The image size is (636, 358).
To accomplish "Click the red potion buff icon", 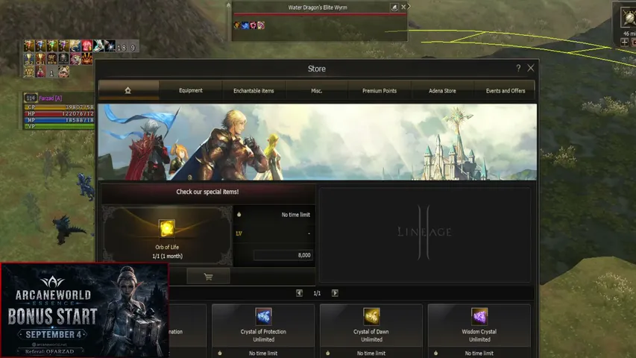I will point(40,72).
